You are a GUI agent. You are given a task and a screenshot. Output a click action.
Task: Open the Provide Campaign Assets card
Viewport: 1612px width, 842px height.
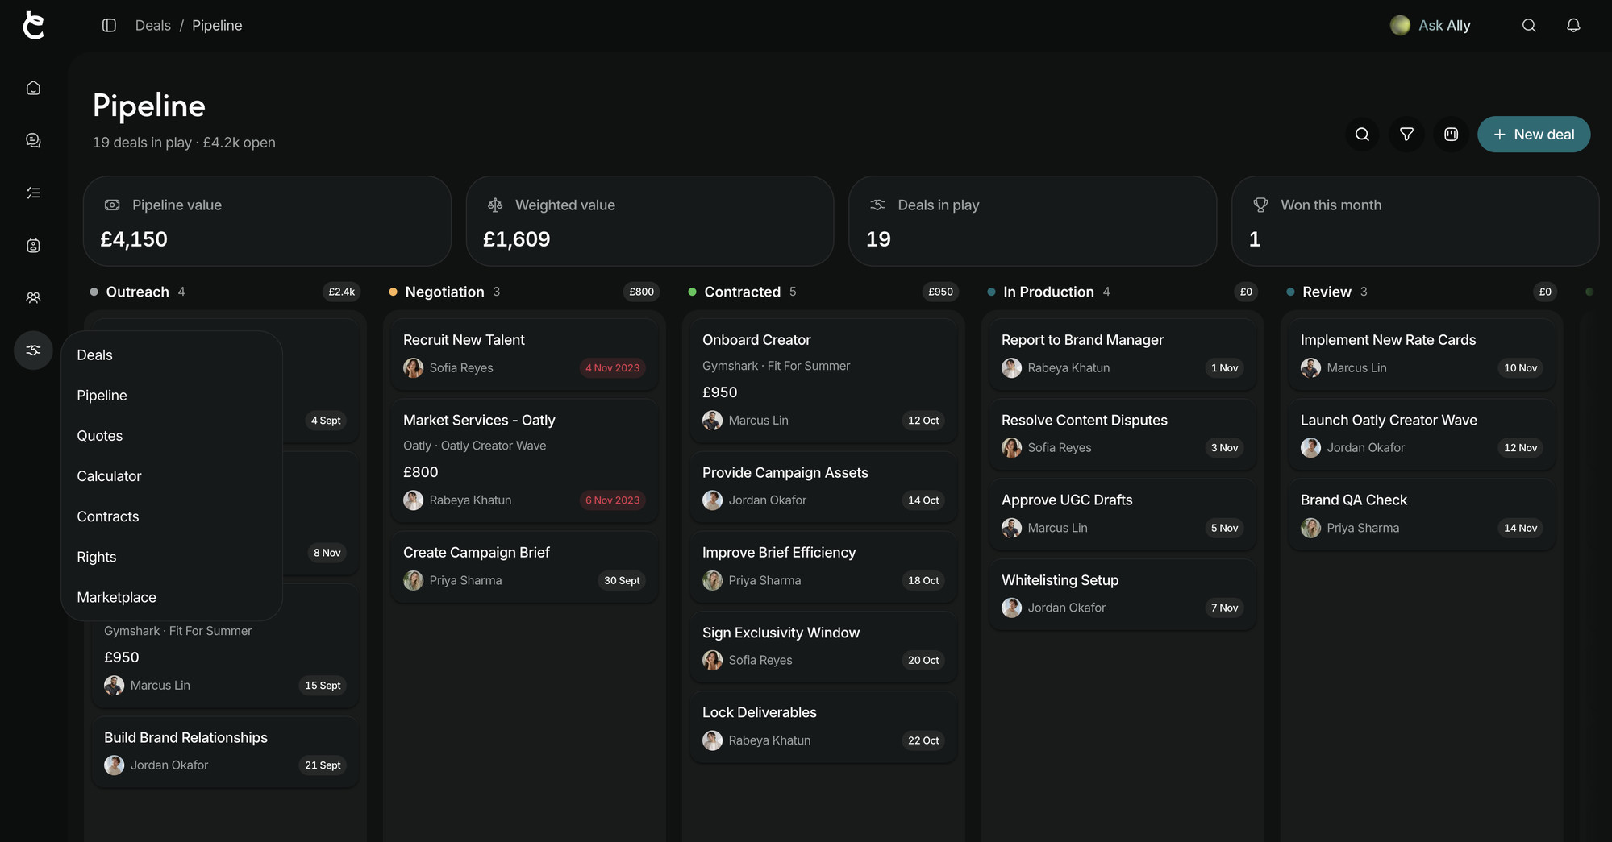[x=823, y=487]
